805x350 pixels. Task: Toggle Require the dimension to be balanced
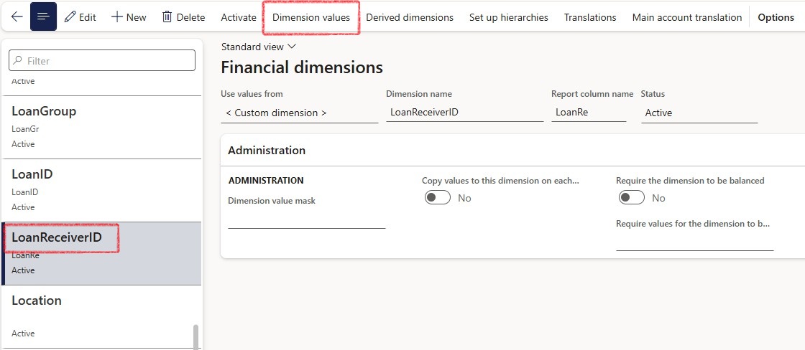tap(632, 198)
